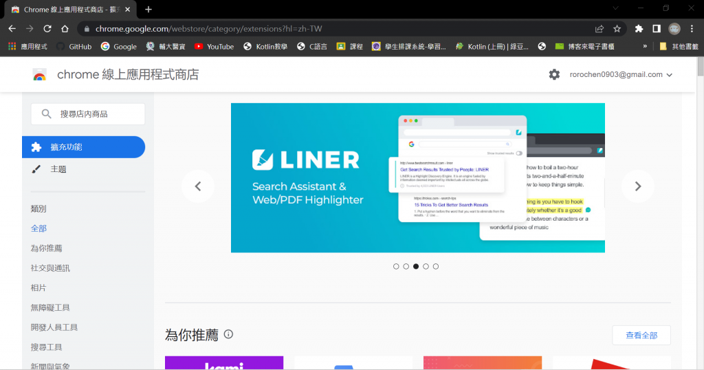Open 應用程式 apps bookmark
The width and height of the screenshot is (704, 370).
tap(27, 46)
